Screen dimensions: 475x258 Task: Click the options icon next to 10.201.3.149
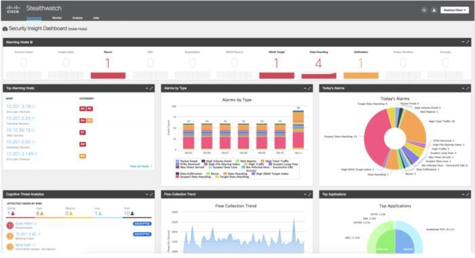click(36, 153)
